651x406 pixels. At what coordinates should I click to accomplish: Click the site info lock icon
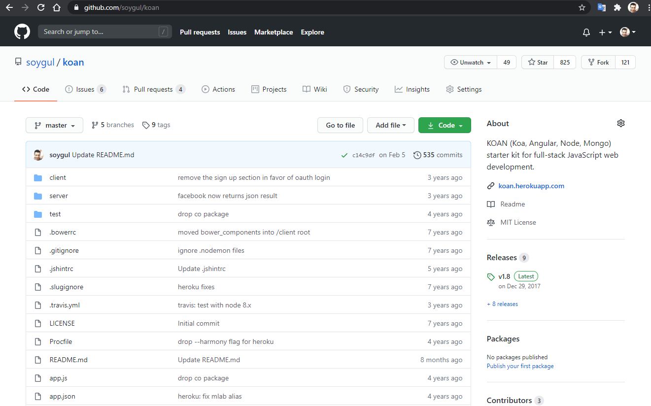(76, 8)
